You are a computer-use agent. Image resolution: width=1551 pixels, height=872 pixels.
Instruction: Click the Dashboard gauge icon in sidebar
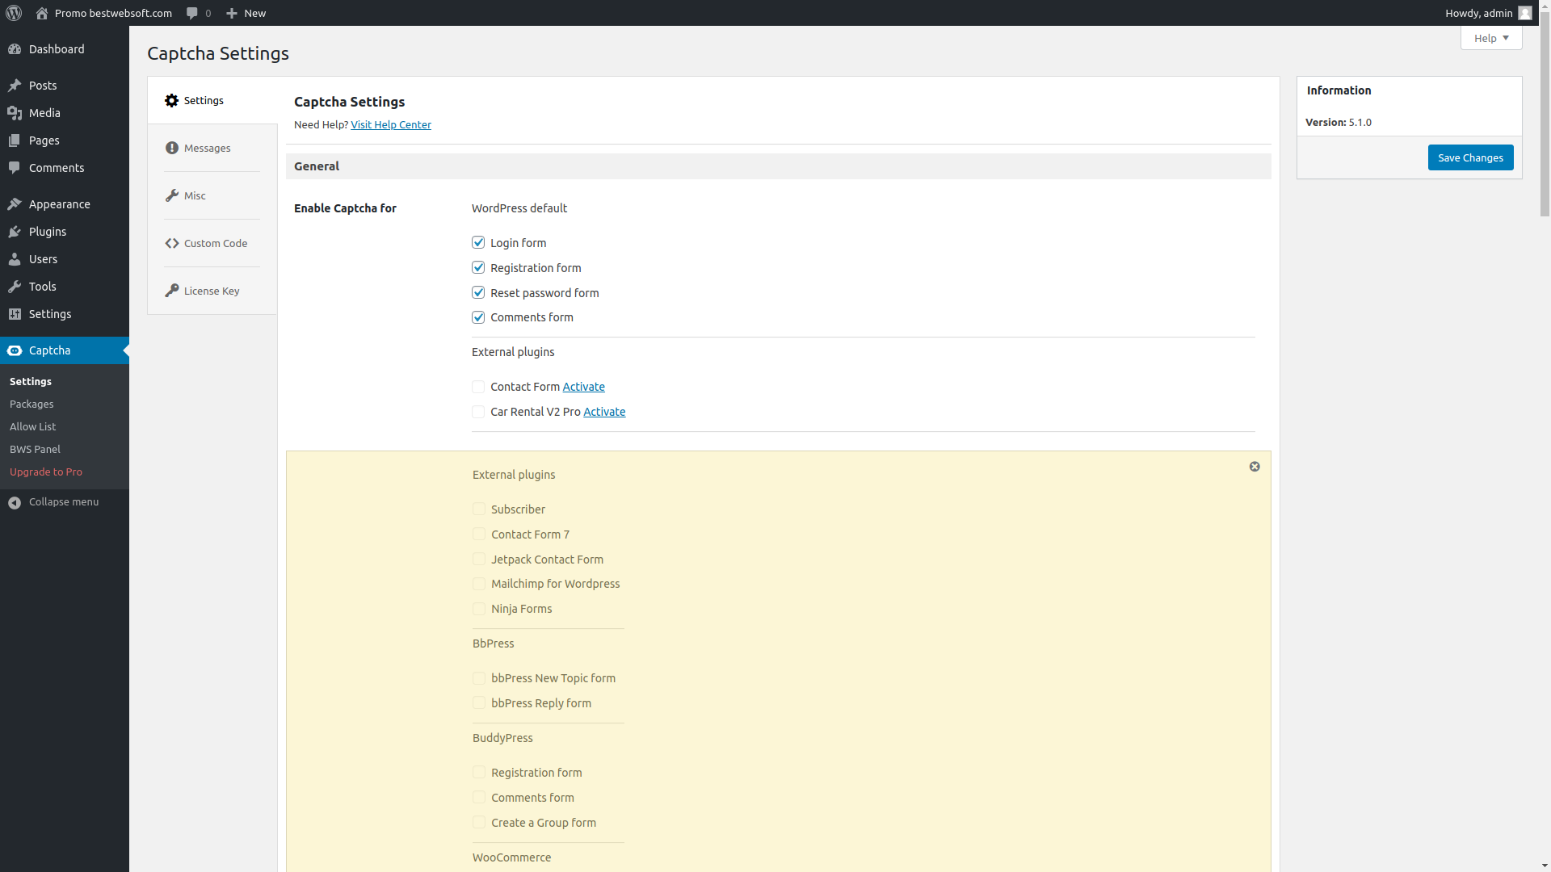(x=15, y=49)
